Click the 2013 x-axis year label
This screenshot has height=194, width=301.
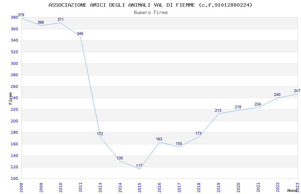coord(100,187)
